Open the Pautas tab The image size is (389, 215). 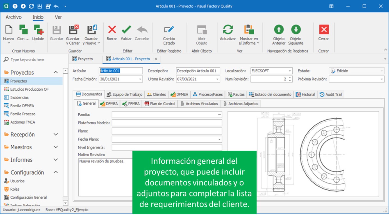236,94
